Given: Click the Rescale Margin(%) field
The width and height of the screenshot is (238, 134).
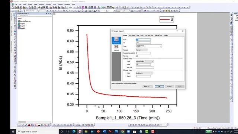Looking at the screenshot, I should click(x=143, y=53).
